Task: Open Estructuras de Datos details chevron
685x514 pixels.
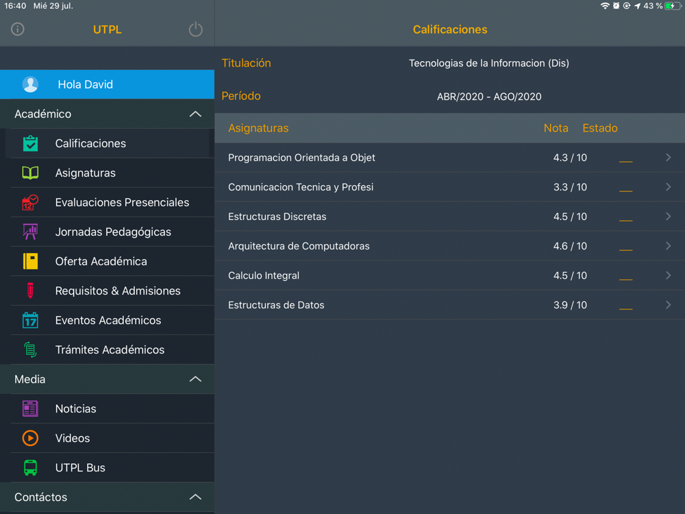Action: coord(668,305)
